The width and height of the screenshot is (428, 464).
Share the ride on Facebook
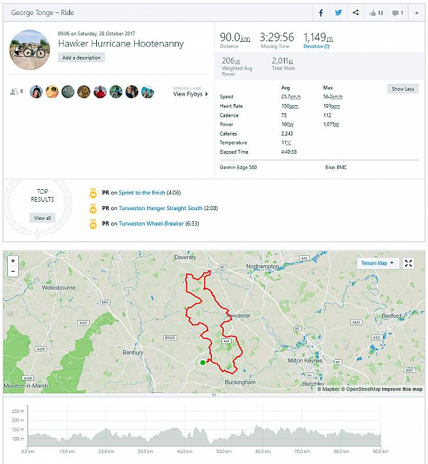[x=321, y=12]
